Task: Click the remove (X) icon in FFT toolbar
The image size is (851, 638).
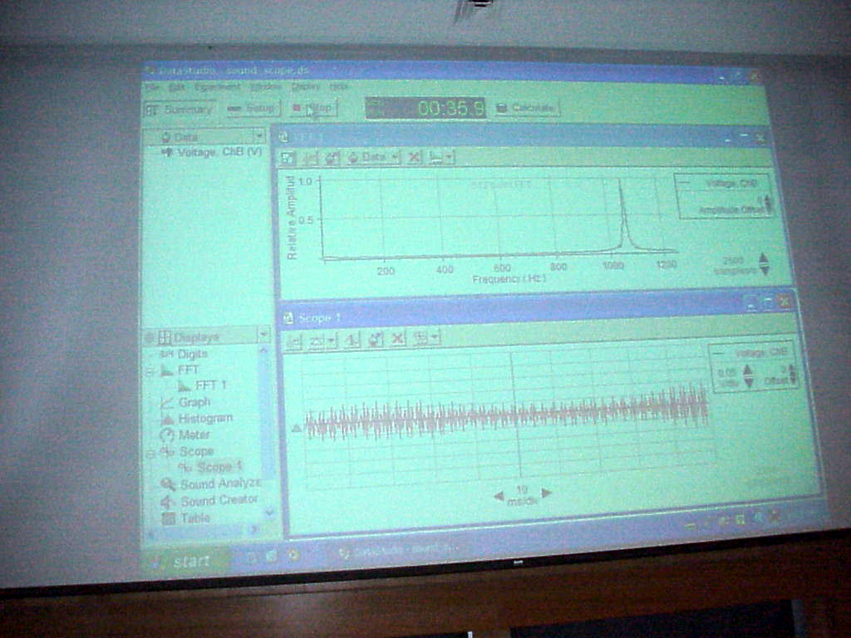Action: coord(414,156)
